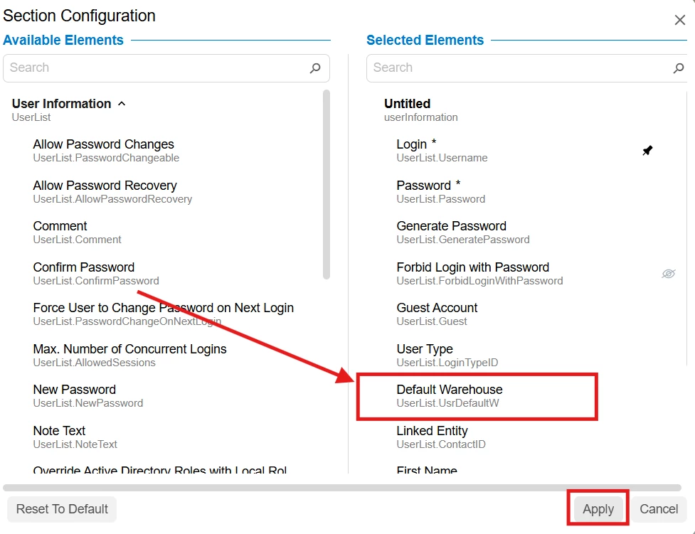Click the Available Elements vertical scrollbar
This screenshot has height=534, width=695.
pos(327,184)
